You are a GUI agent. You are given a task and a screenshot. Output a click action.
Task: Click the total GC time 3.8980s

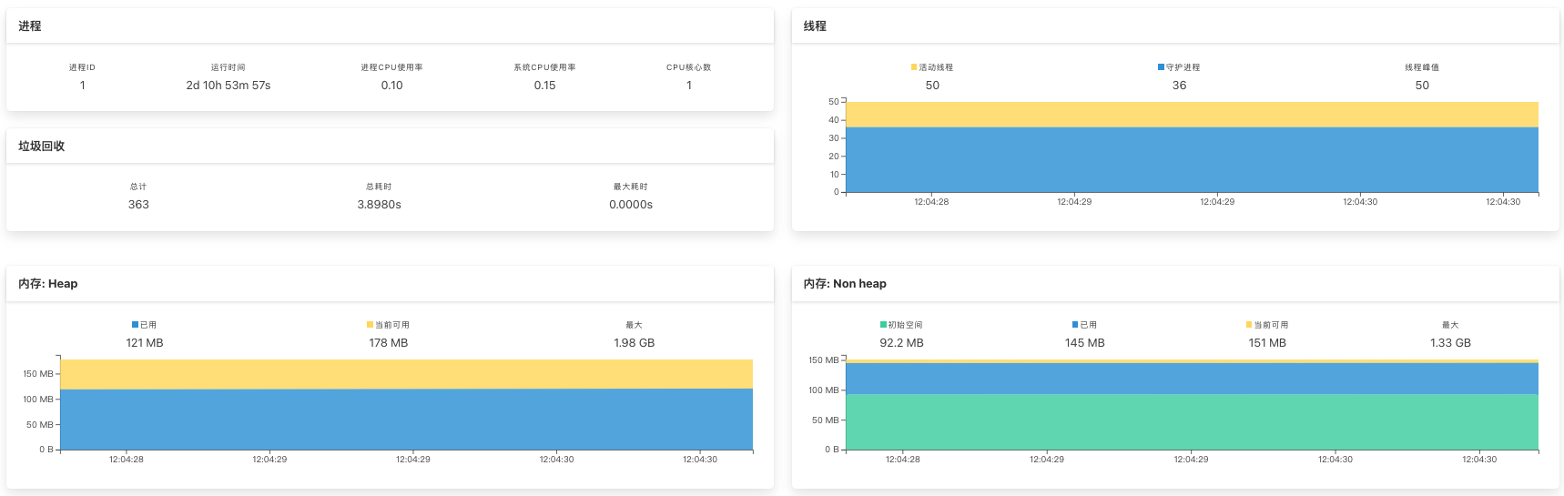tap(379, 205)
